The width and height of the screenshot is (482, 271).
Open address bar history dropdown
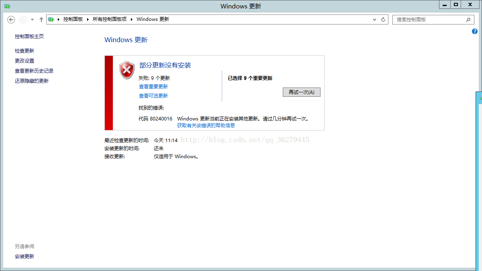[374, 19]
